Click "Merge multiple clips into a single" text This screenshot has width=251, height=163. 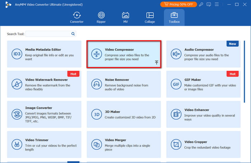[x=127, y=146]
